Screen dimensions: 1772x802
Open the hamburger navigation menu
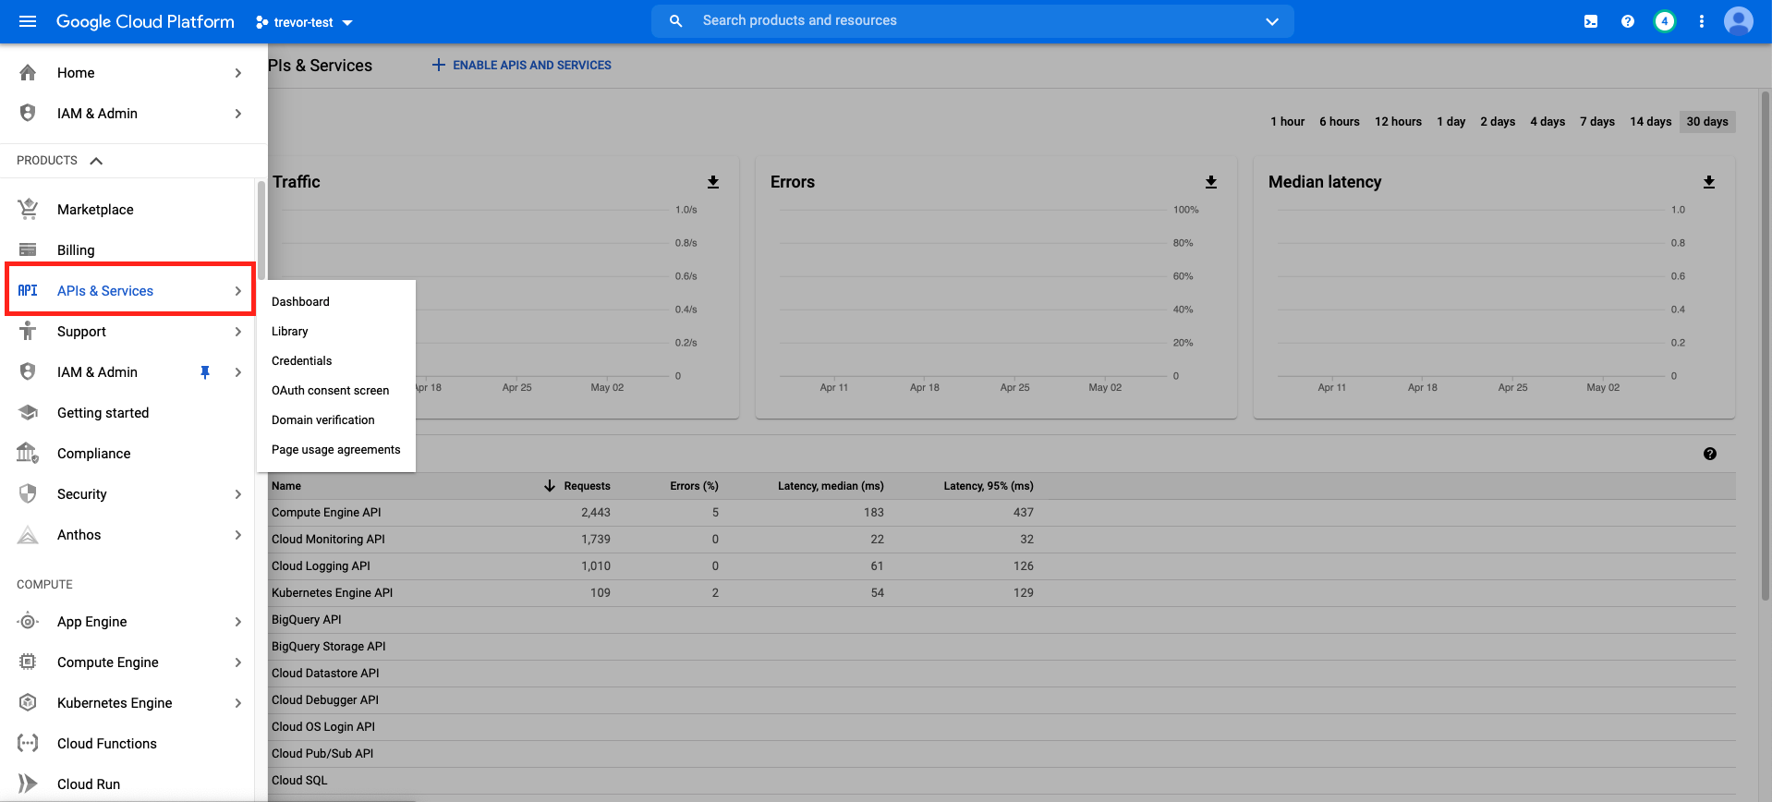28,21
